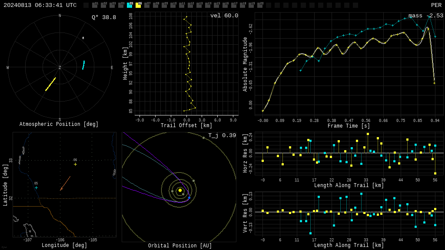Click the blue Earth dot in orbit plot

(x=189, y=197)
